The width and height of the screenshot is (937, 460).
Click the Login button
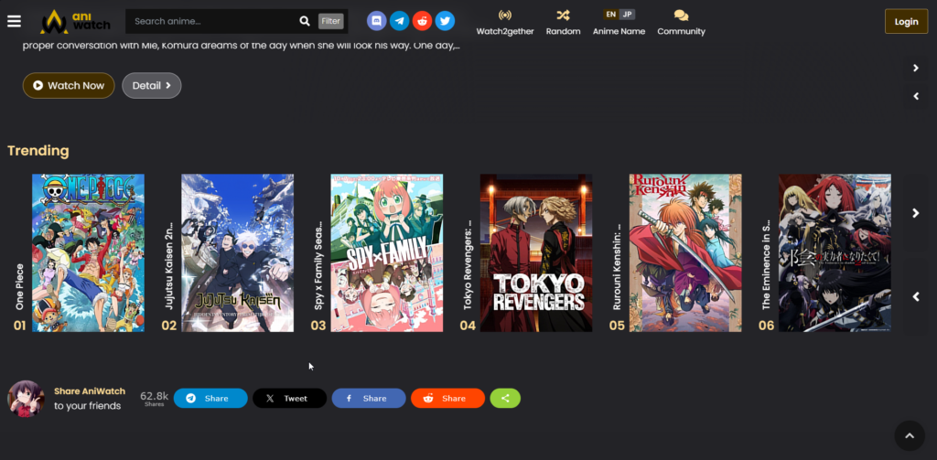(906, 22)
